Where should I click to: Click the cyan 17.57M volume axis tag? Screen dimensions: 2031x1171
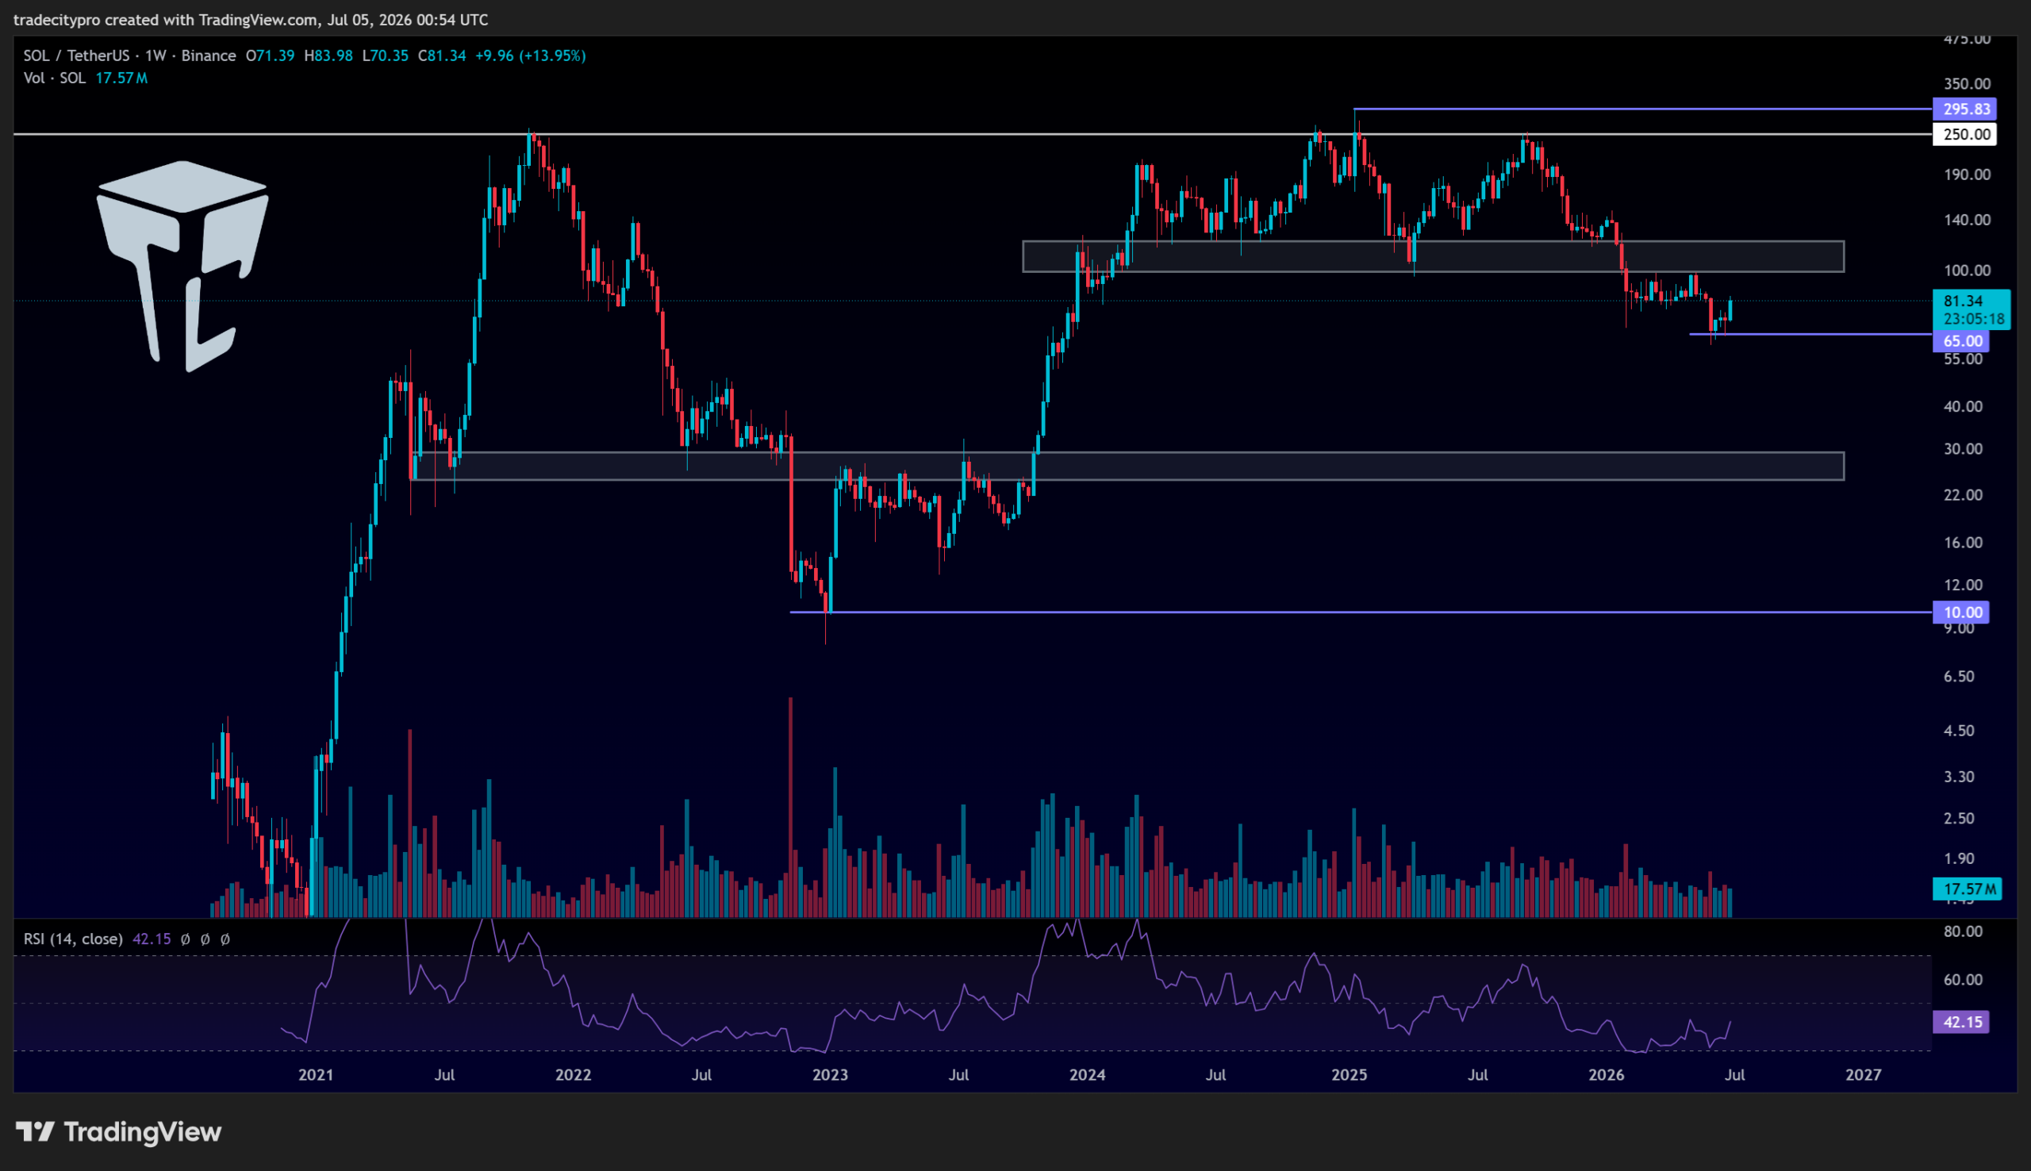1967,889
